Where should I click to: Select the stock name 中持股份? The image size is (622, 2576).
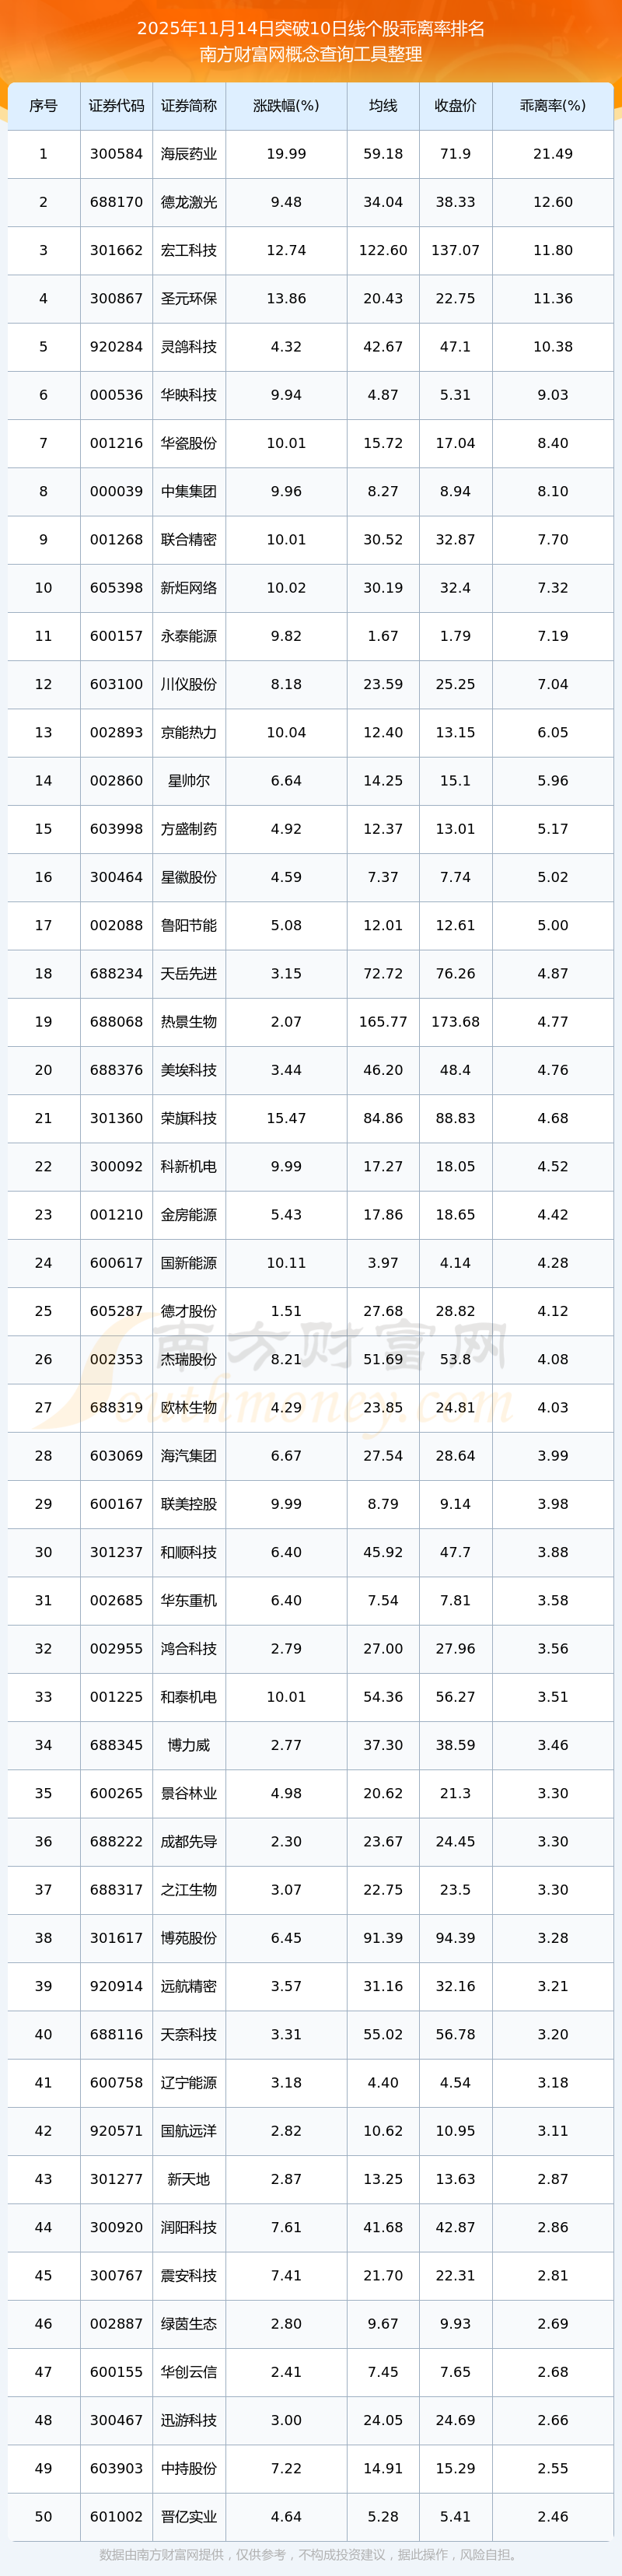[x=189, y=2469]
